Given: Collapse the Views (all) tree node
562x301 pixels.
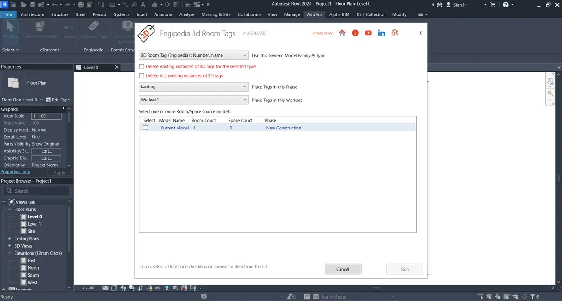Looking at the screenshot, I should [x=4, y=202].
